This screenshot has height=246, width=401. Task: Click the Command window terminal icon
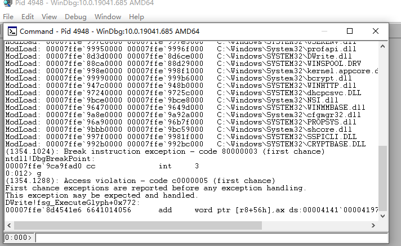[12, 31]
